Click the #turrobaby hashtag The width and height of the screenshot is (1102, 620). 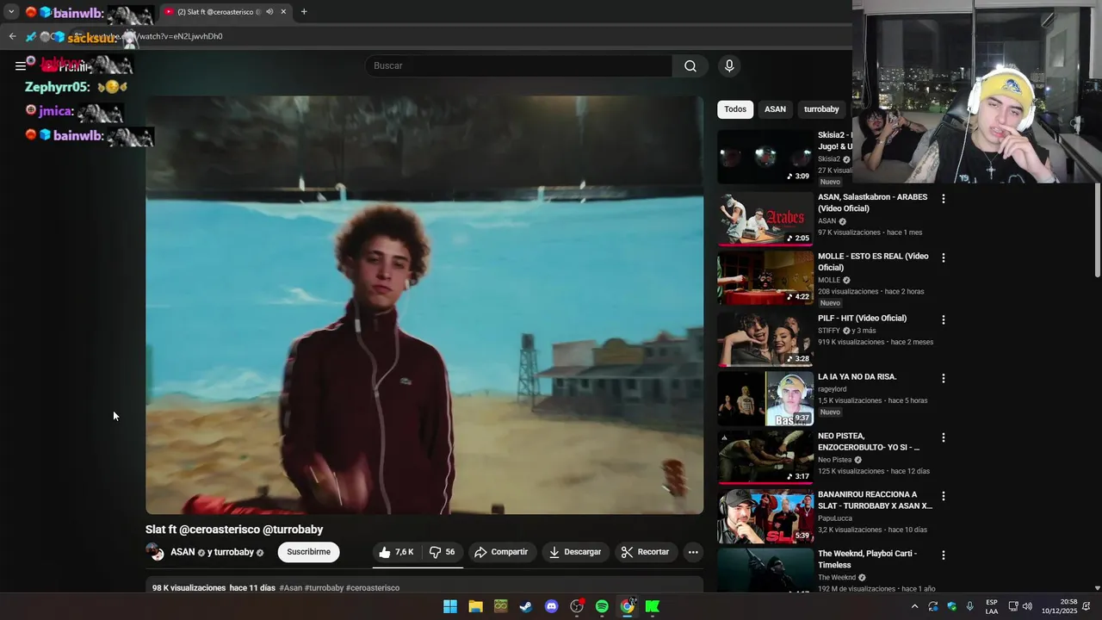coord(324,588)
